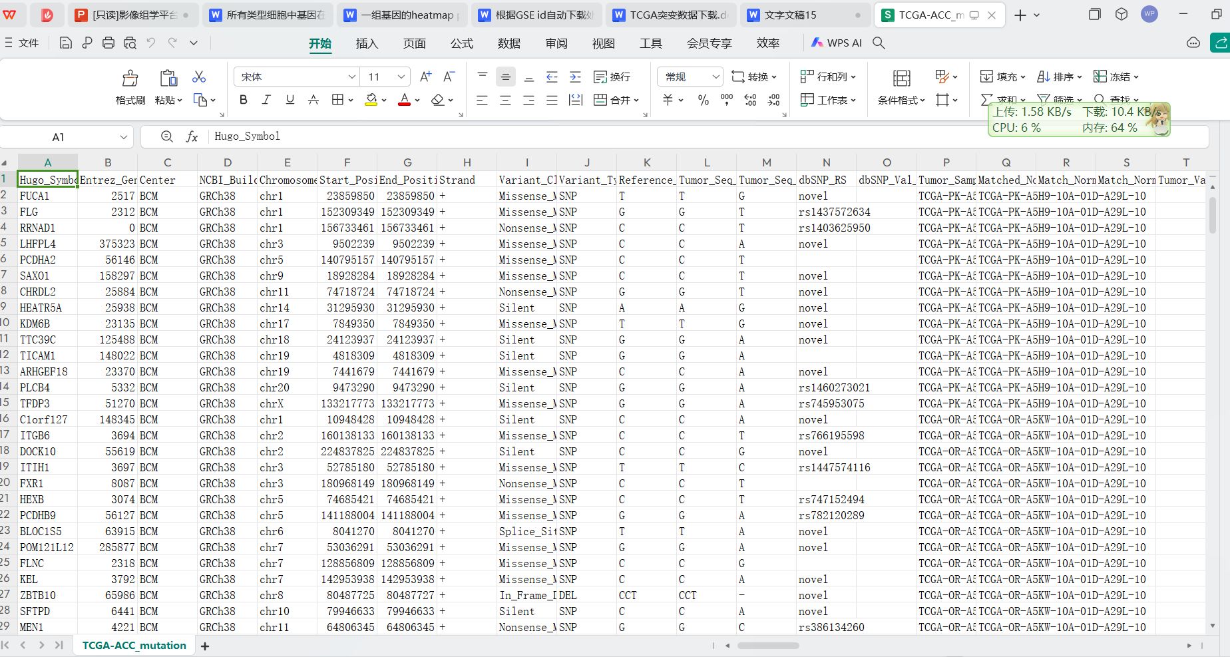Open the number format dropdown (常规)
1230x657 pixels.
click(716, 77)
